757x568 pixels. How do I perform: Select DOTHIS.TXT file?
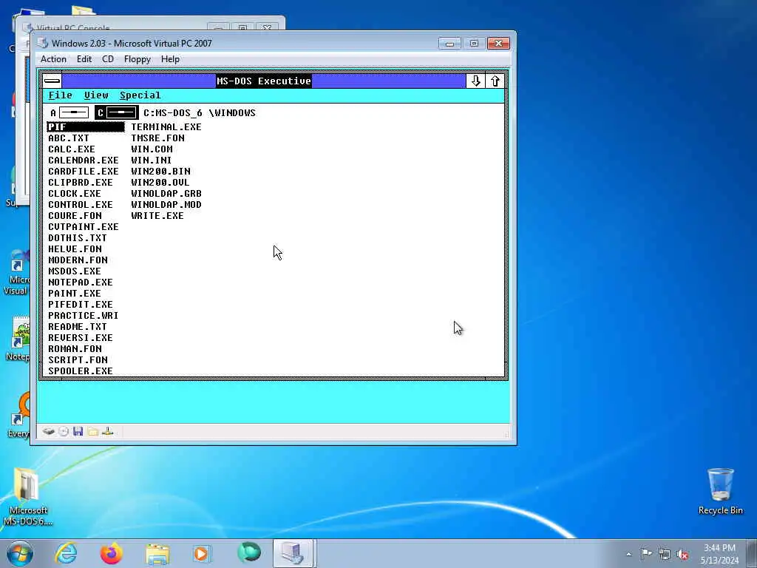coord(77,238)
